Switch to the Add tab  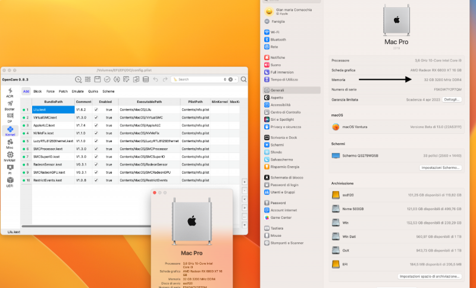pyautogui.click(x=26, y=92)
